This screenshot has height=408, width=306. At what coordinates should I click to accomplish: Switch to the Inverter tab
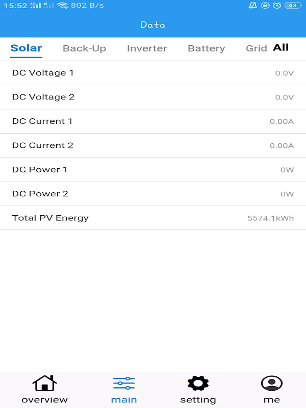click(x=147, y=48)
